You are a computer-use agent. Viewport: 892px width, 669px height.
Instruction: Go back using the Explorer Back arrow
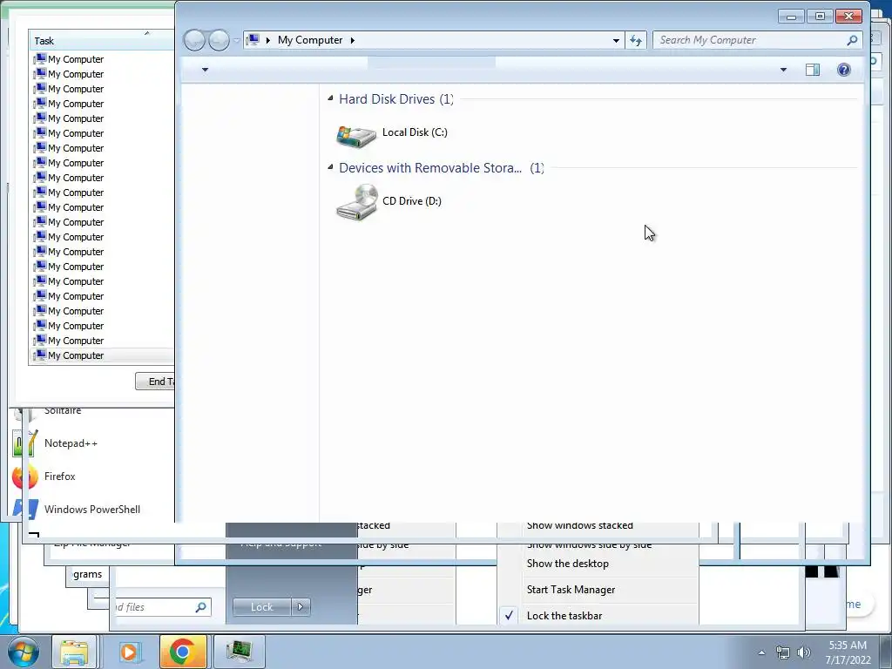(x=194, y=40)
